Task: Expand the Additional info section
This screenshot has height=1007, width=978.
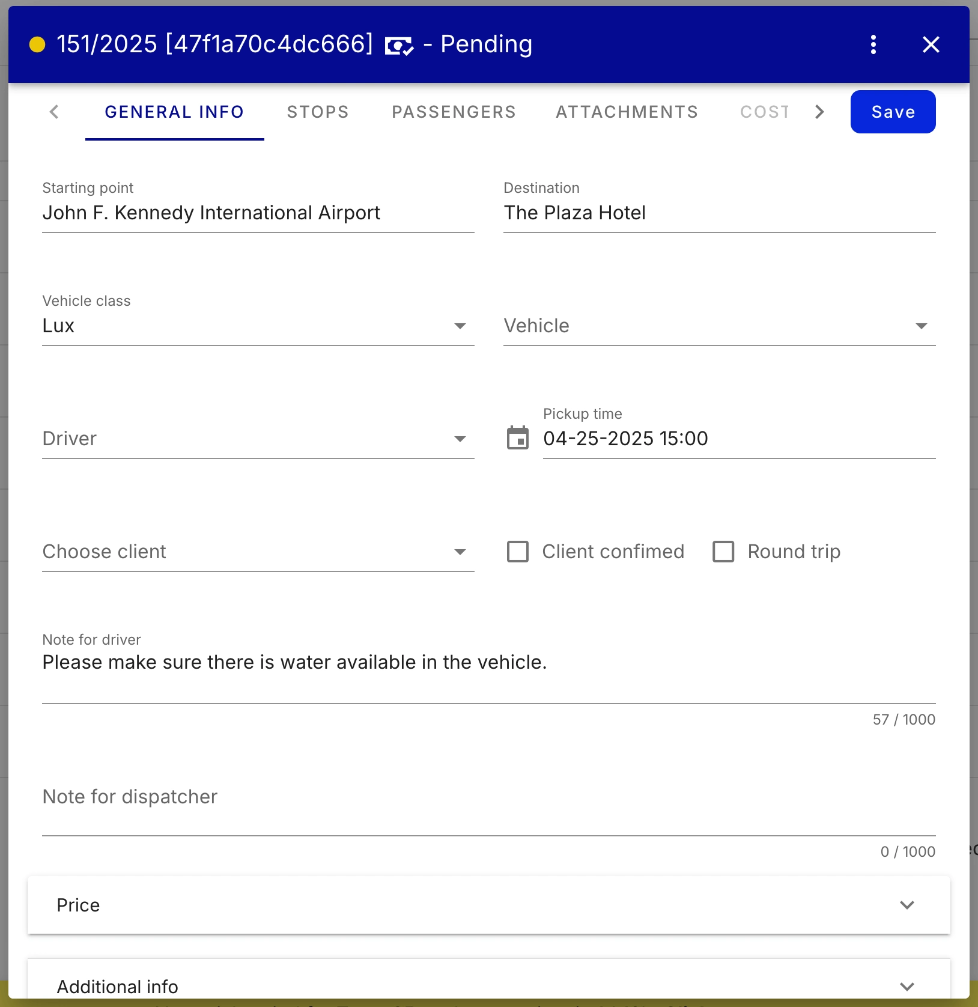Action: click(907, 986)
